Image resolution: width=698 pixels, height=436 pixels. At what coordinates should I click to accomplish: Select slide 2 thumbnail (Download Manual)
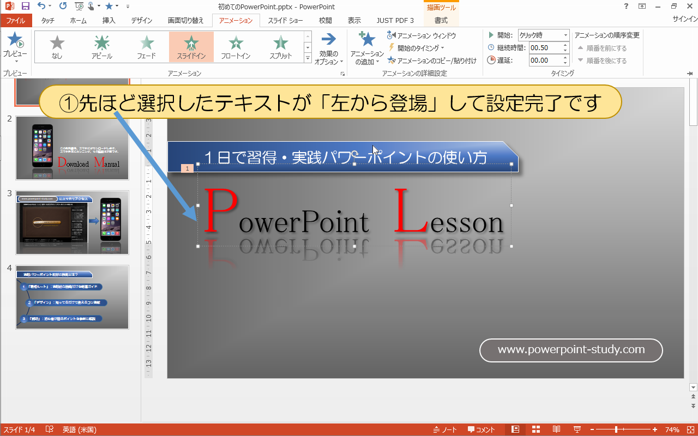pyautogui.click(x=73, y=148)
